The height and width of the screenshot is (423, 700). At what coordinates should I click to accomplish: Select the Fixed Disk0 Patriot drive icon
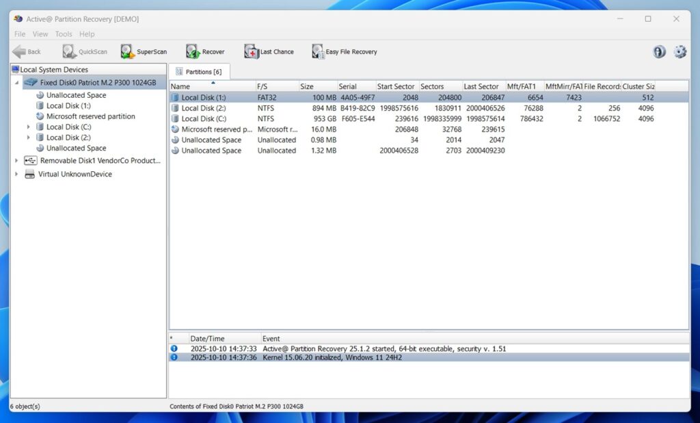click(x=31, y=82)
